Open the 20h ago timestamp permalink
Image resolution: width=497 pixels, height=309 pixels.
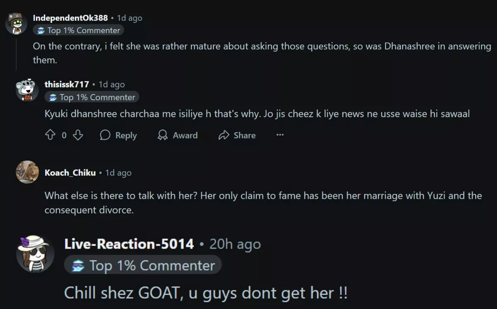(235, 244)
